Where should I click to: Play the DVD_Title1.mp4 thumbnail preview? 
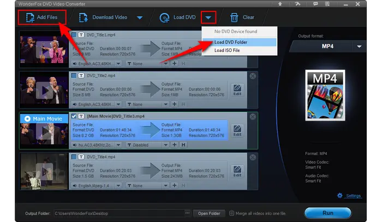(x=44, y=50)
